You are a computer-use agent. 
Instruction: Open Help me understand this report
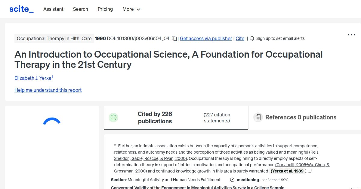pyautogui.click(x=48, y=90)
